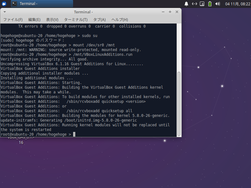This screenshot has height=188, width=251.
Task: Click 'mount /dev/sr0 /mnt' command text
Action: coord(94,45)
